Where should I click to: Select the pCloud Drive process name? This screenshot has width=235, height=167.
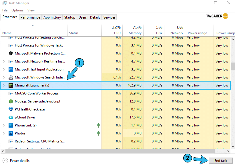coord(25,117)
